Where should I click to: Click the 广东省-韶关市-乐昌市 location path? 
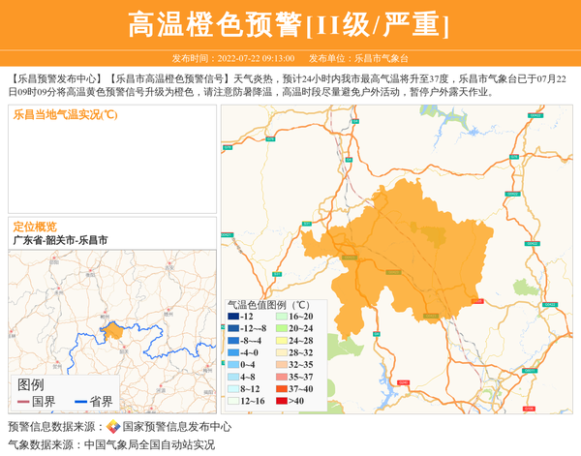tap(60, 239)
